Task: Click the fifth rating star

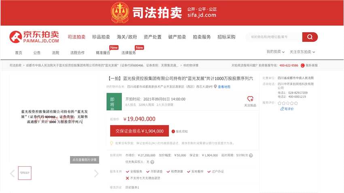Action: pos(296,103)
